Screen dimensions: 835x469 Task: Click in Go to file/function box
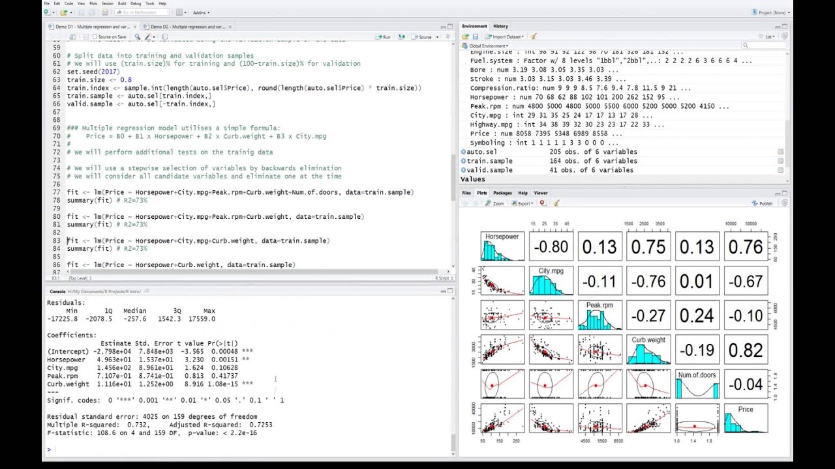[142, 12]
